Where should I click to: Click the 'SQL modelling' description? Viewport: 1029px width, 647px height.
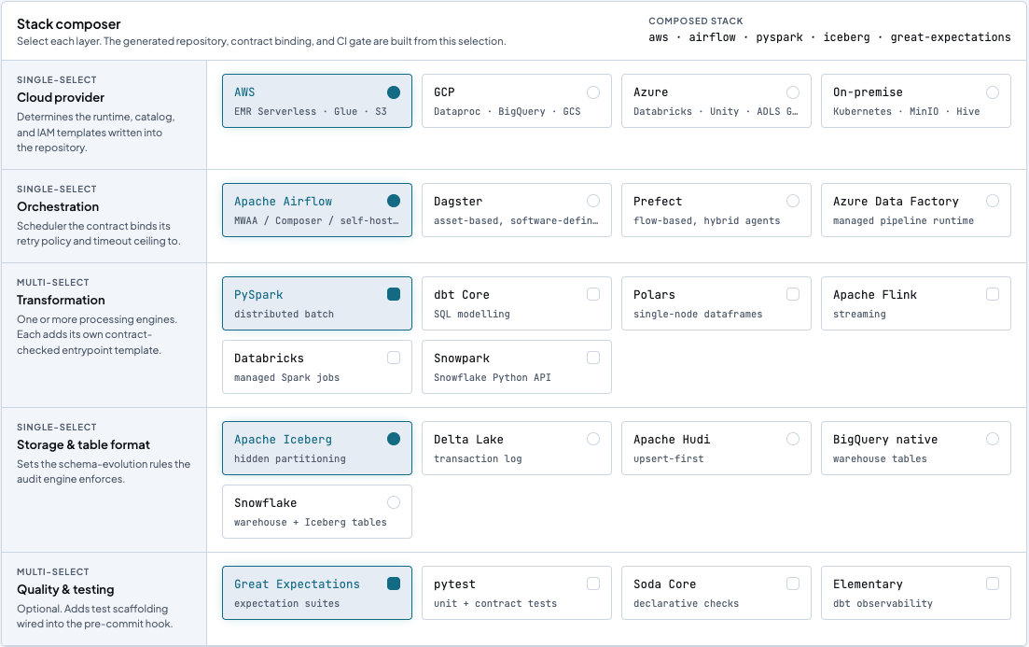pos(472,314)
